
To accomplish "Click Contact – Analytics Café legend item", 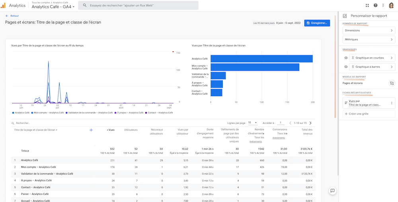I will [159, 113].
